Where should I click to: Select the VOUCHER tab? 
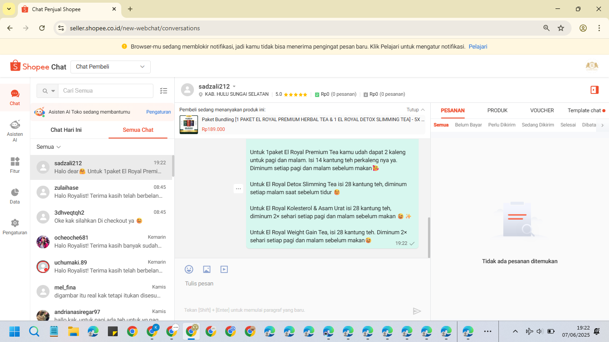[542, 110]
